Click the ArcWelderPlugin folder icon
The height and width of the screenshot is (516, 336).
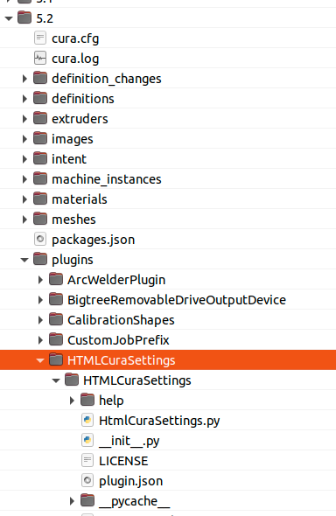tap(56, 279)
